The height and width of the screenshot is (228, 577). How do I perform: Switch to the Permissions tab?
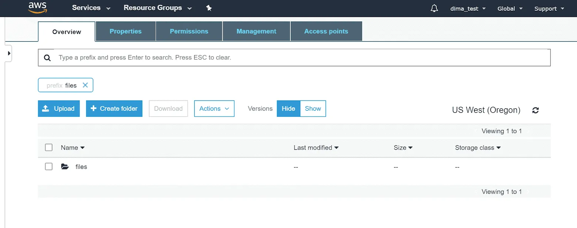[x=189, y=31]
